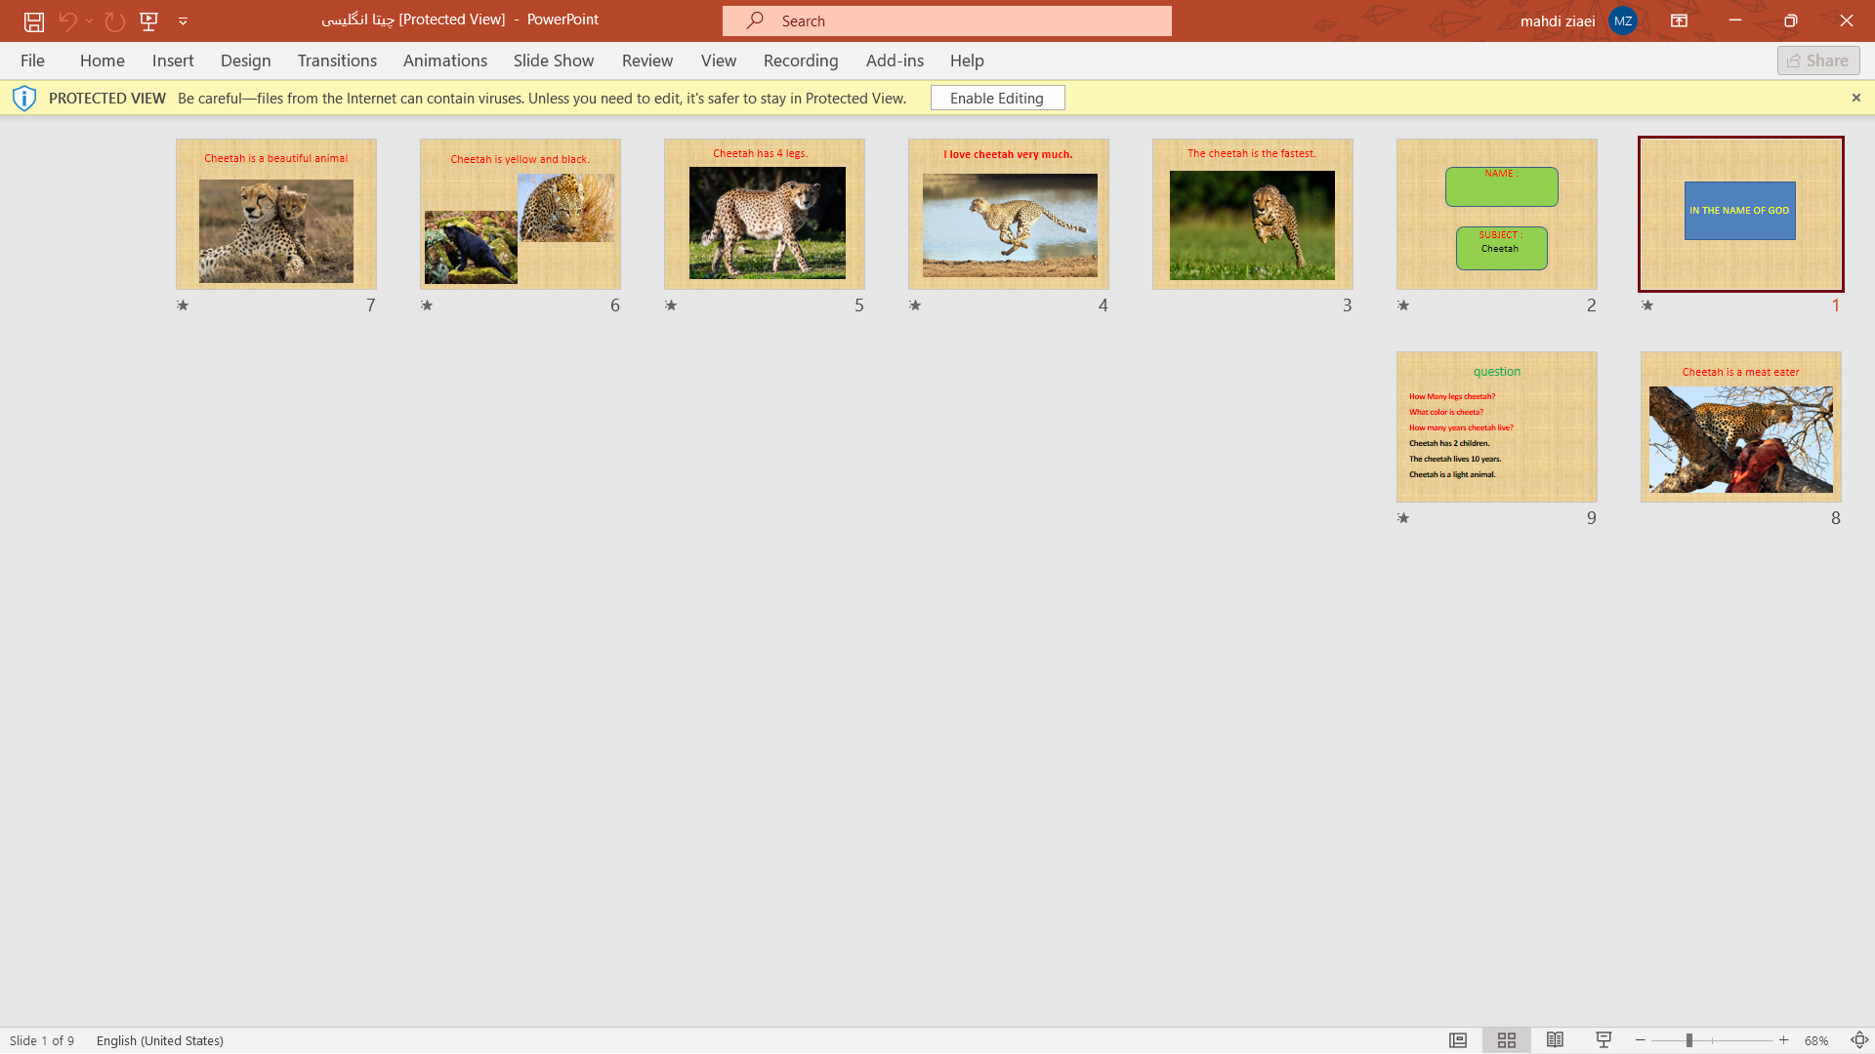Click the Share button top right
1875x1054 pixels.
pyautogui.click(x=1818, y=60)
